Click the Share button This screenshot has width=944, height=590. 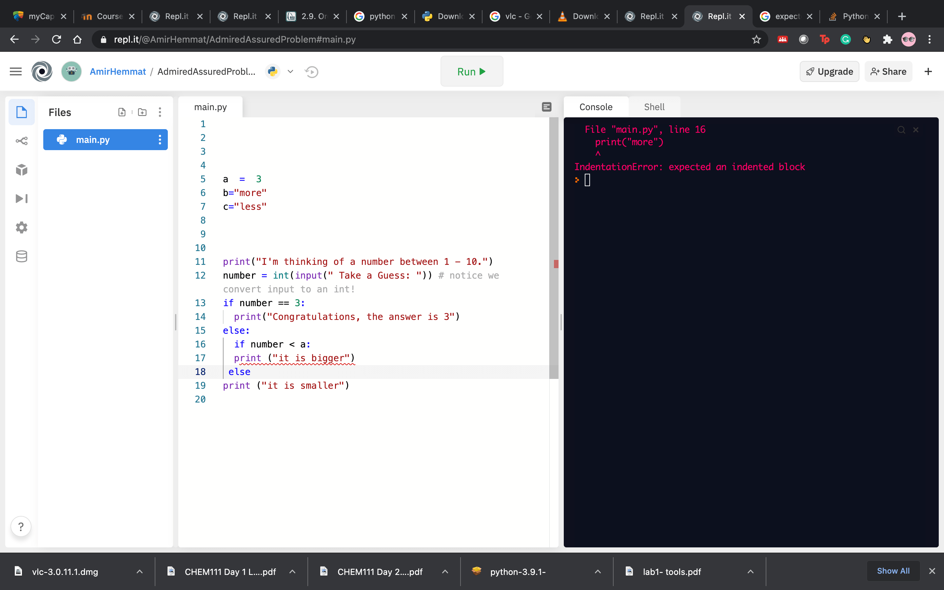tap(888, 72)
